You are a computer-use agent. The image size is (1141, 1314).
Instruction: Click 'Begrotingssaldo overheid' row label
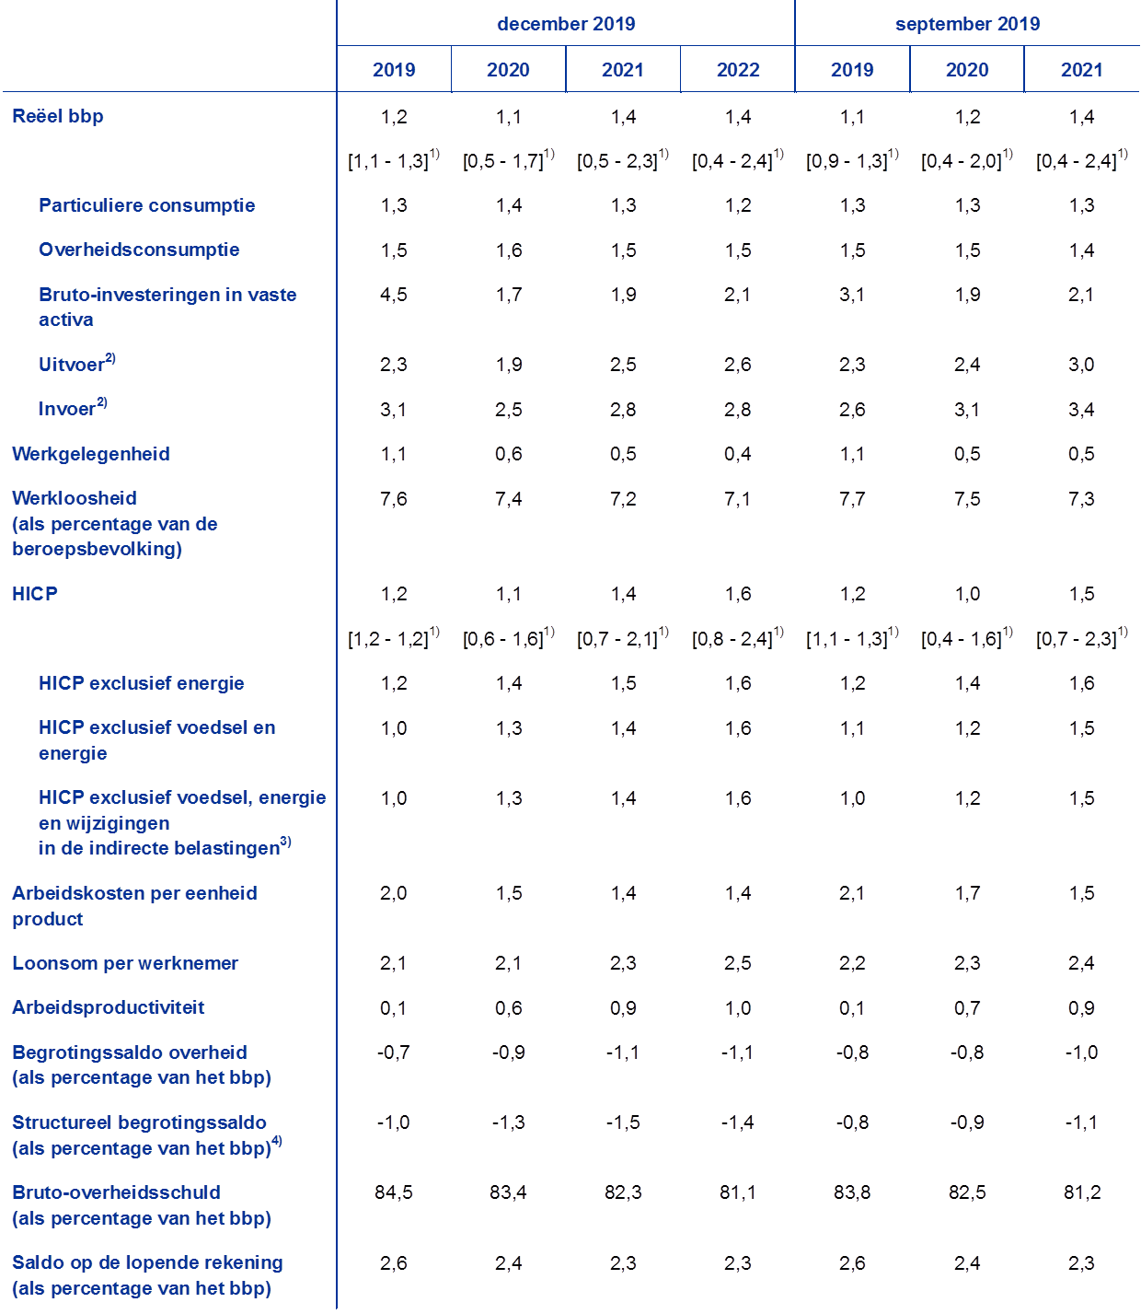pos(130,1052)
